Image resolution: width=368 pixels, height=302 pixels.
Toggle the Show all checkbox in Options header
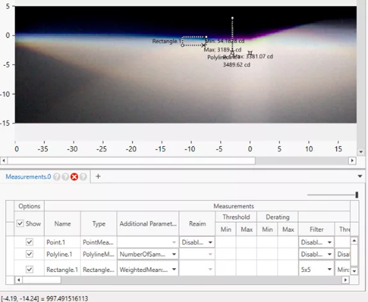pos(20,223)
